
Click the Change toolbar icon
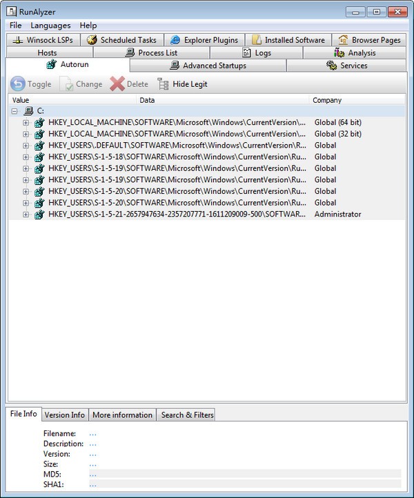pos(67,84)
